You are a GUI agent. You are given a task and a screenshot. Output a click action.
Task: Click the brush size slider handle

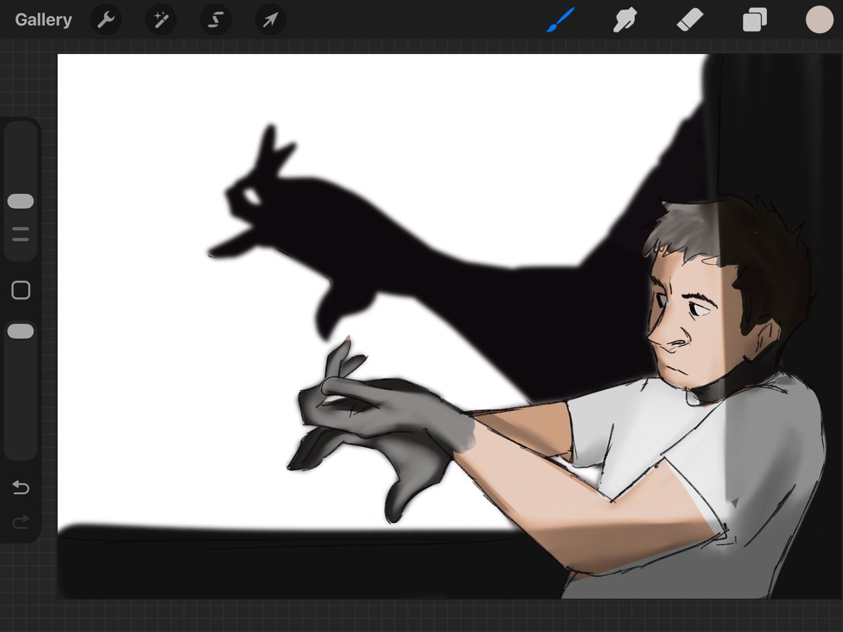tap(20, 202)
